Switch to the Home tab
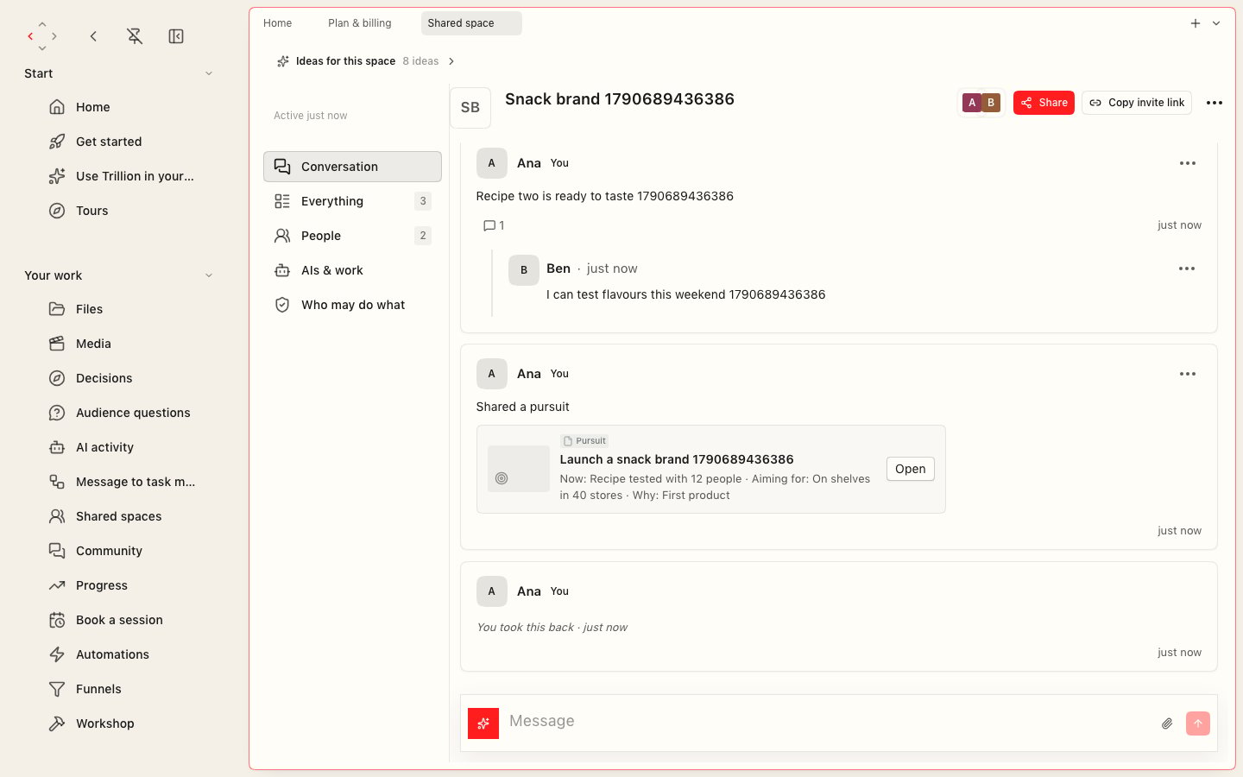 (x=278, y=23)
